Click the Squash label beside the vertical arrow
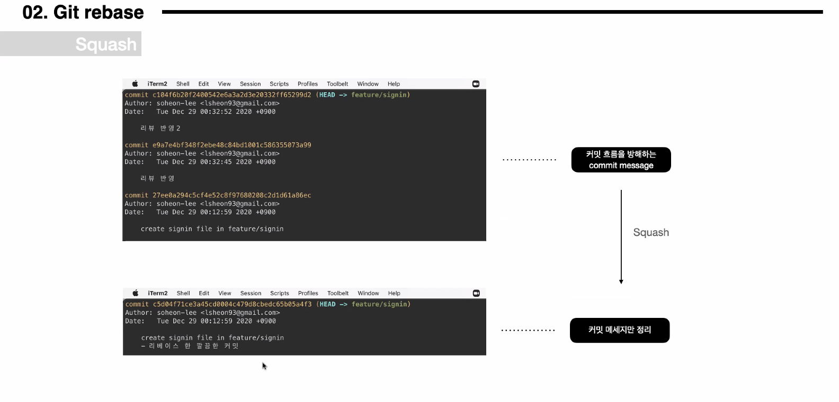This screenshot has width=839, height=402. coord(651,233)
